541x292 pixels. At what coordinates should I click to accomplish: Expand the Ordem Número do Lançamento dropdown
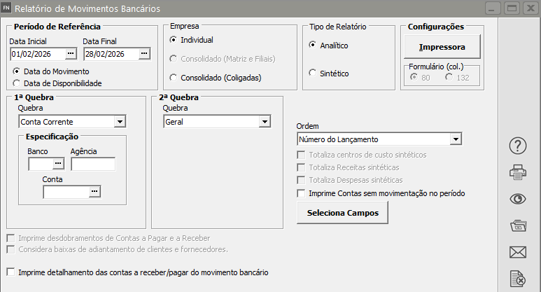(x=455, y=139)
